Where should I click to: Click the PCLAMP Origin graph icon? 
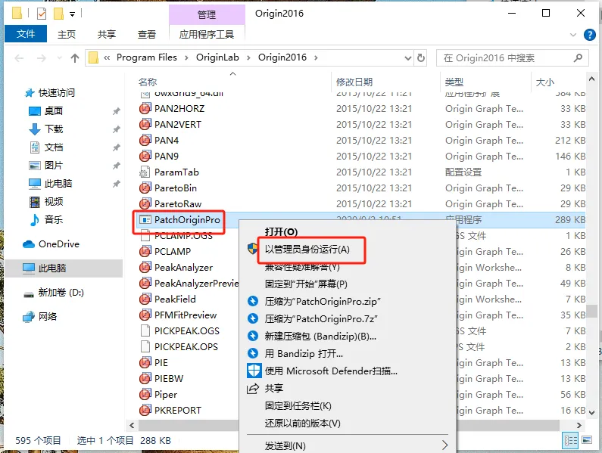tap(145, 252)
